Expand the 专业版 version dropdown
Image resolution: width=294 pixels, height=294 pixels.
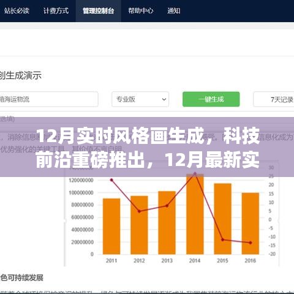point(140,99)
